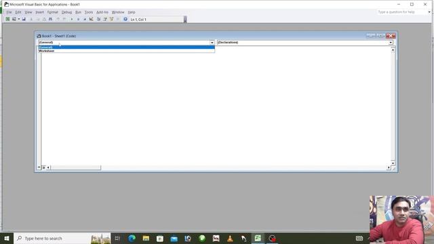The width and height of the screenshot is (434, 244).
Task: Close the Sheet1 code window
Action: (391, 36)
